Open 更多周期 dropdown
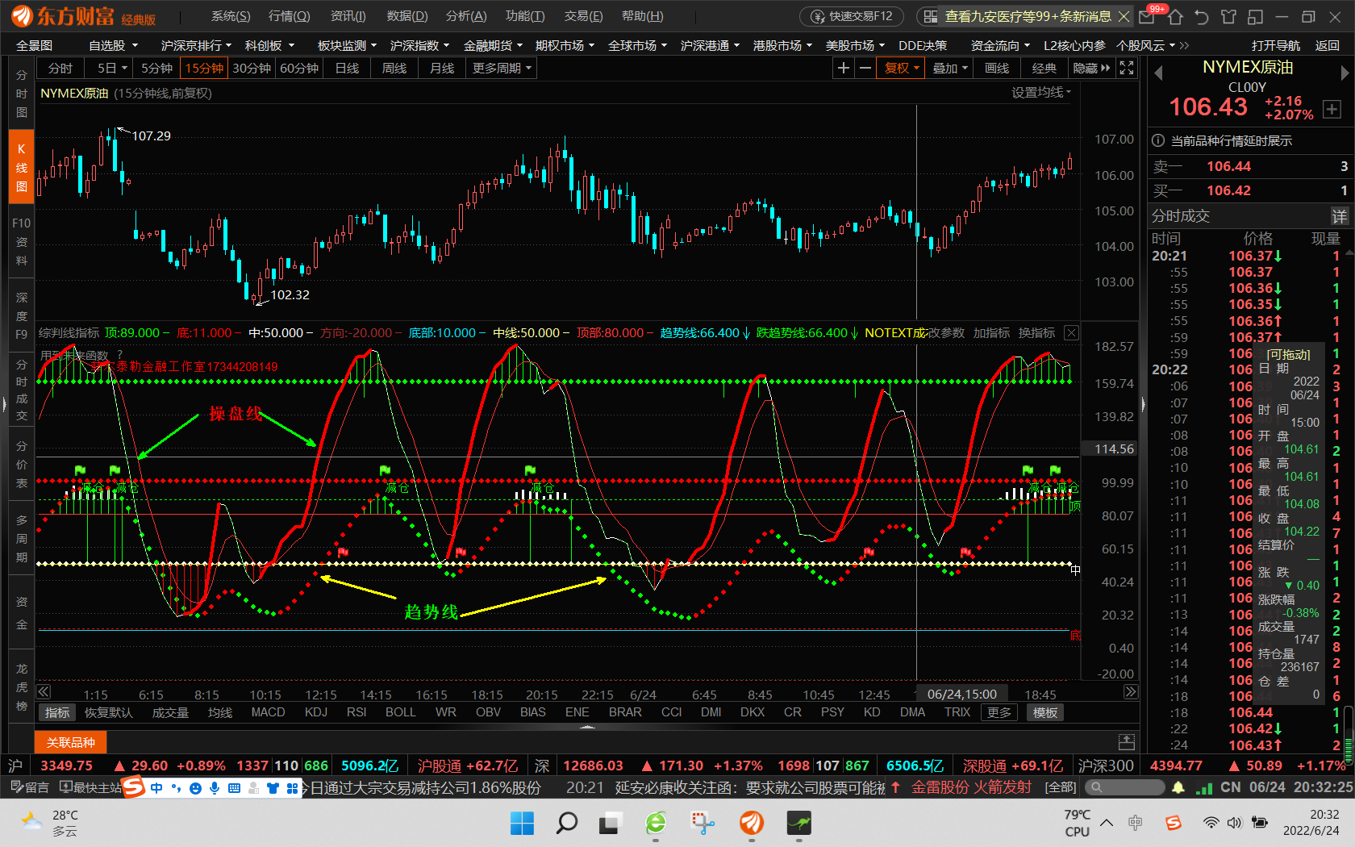The image size is (1355, 847). (x=502, y=69)
